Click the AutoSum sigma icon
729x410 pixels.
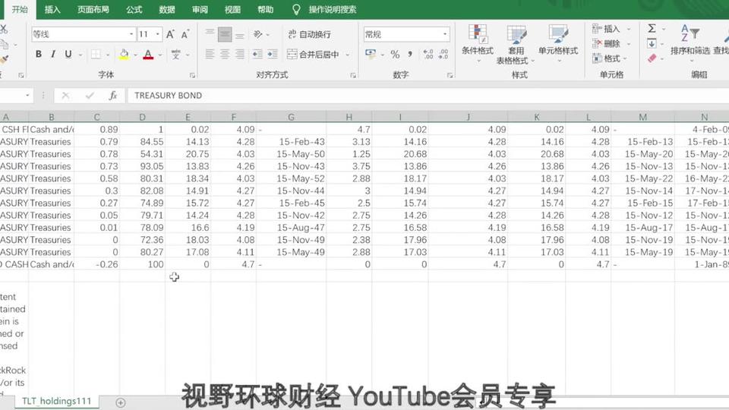point(652,28)
